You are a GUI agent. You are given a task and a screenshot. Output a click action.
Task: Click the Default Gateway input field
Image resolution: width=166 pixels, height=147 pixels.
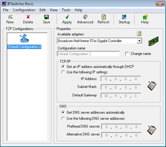[x=121, y=95]
